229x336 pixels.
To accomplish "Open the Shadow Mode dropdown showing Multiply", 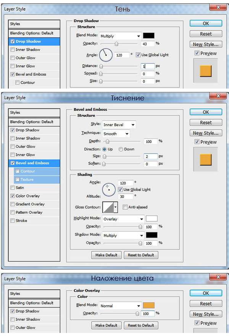I will (123, 236).
